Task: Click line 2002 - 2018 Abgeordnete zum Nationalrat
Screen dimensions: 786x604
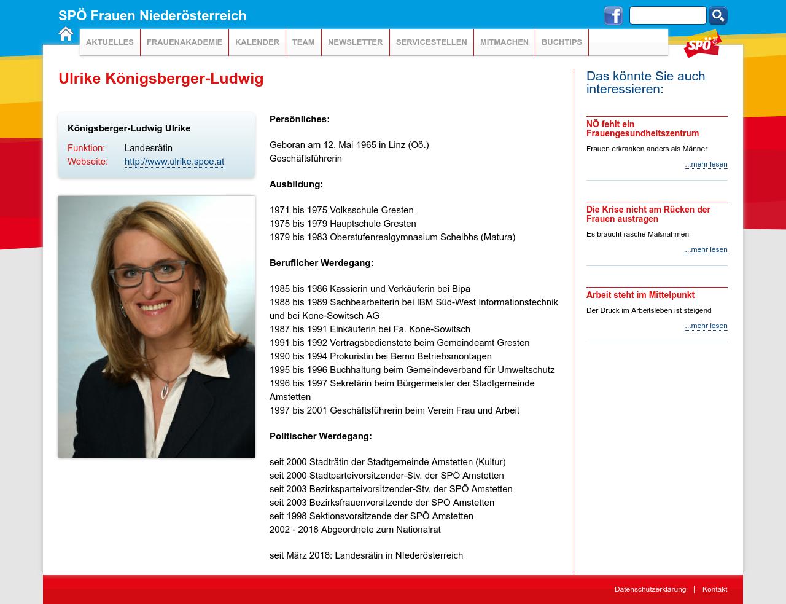Action: click(355, 530)
